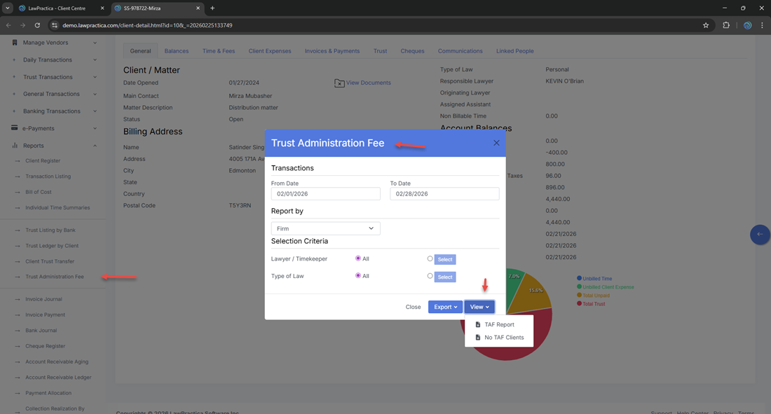The height and width of the screenshot is (414, 771).
Task: Expand the Export dropdown button
Action: click(x=445, y=307)
